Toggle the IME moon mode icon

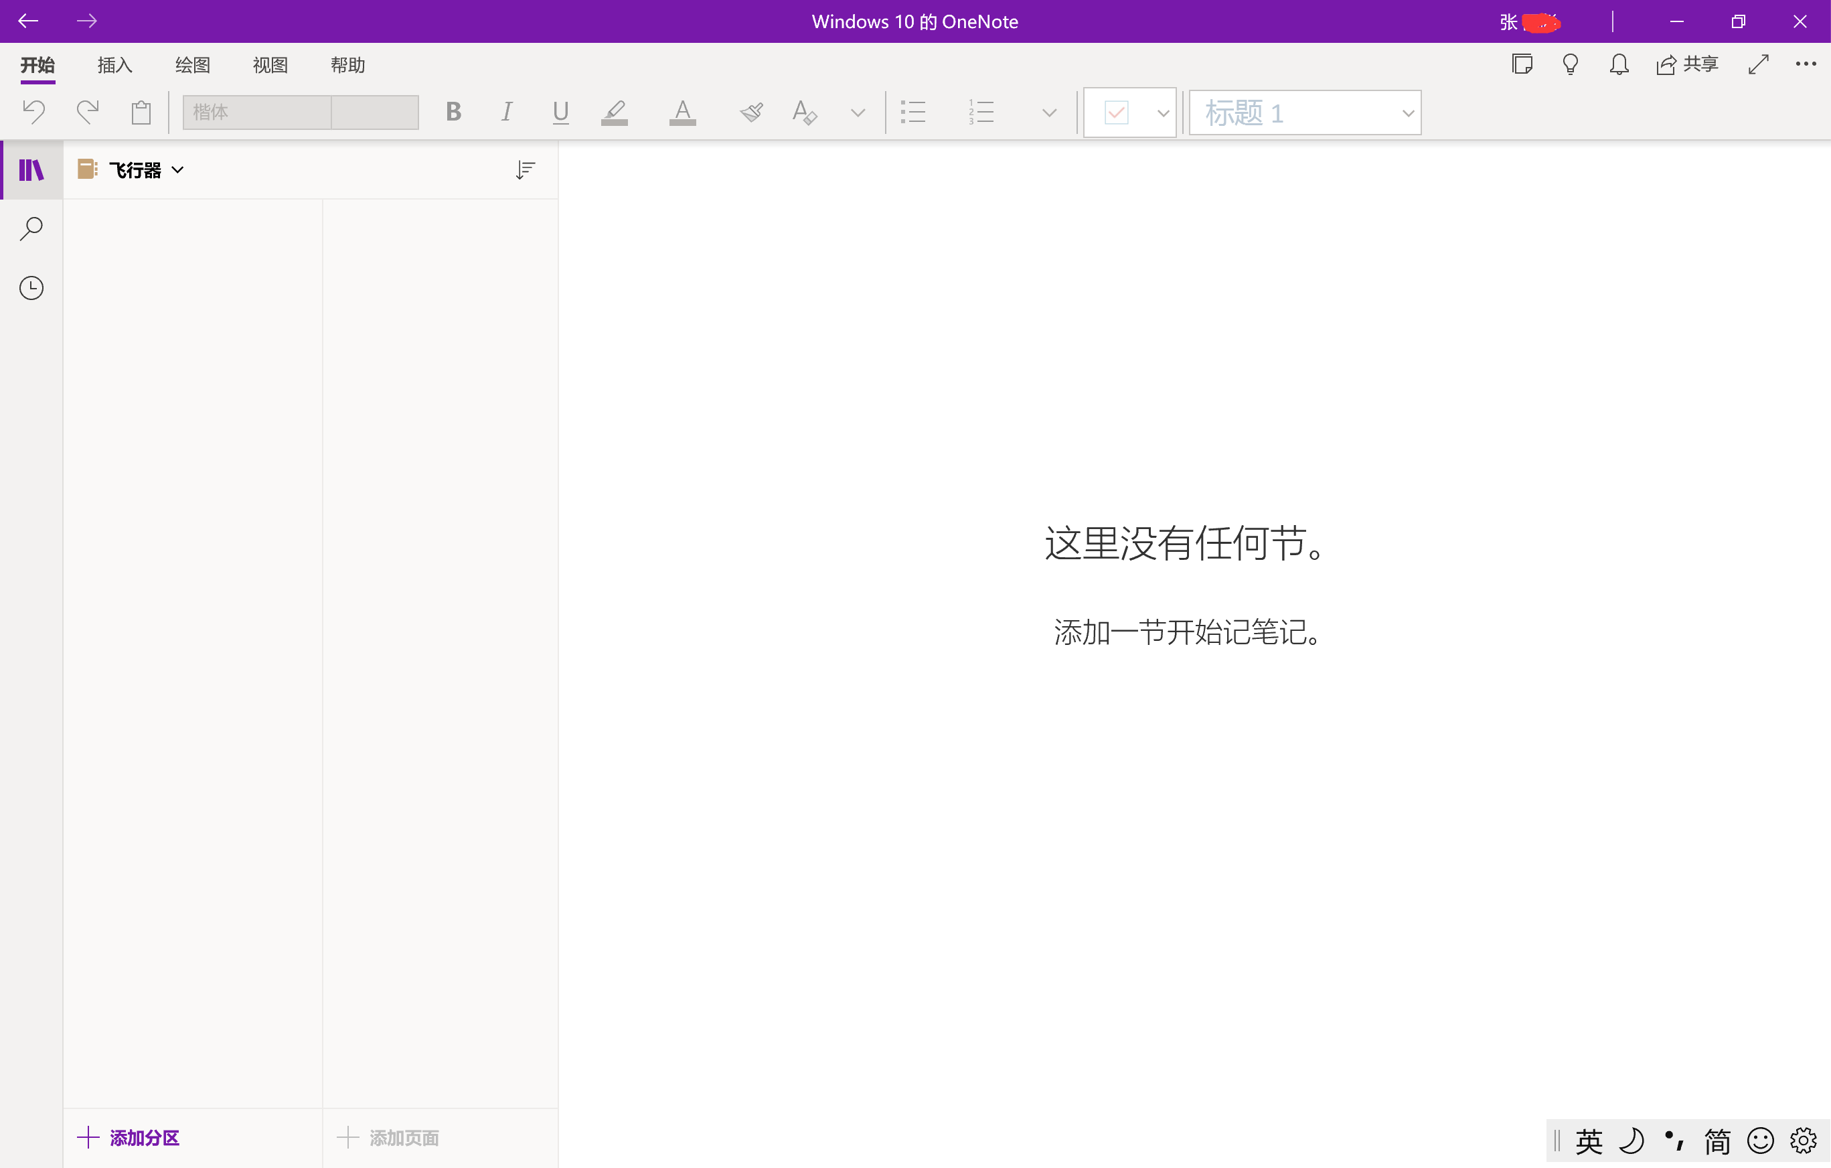[x=1631, y=1141]
